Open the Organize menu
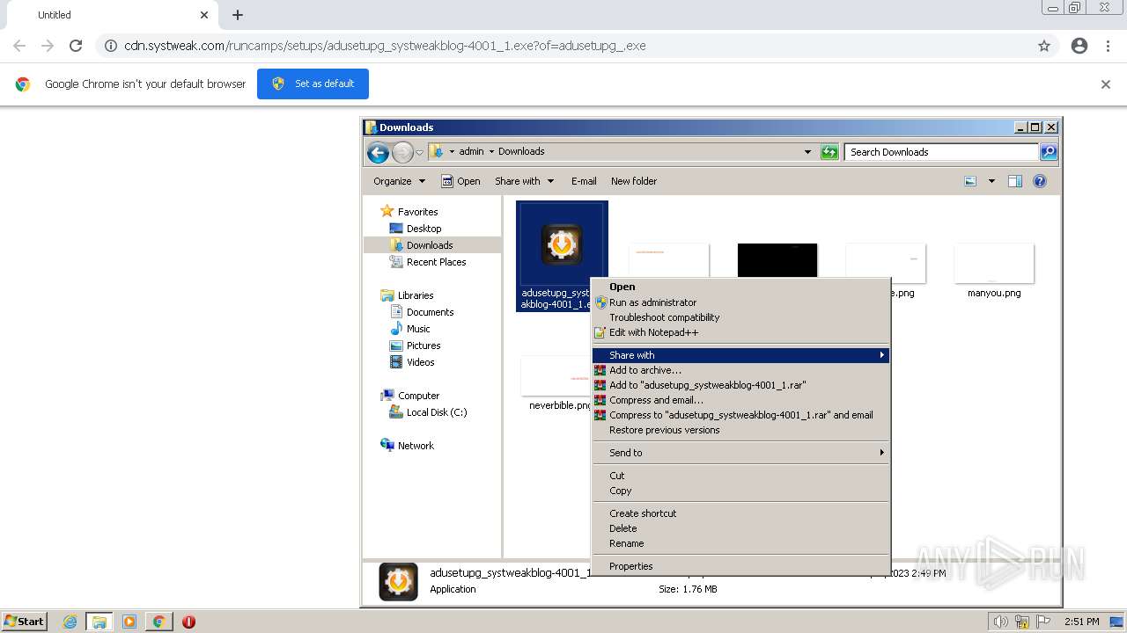 pyautogui.click(x=399, y=181)
